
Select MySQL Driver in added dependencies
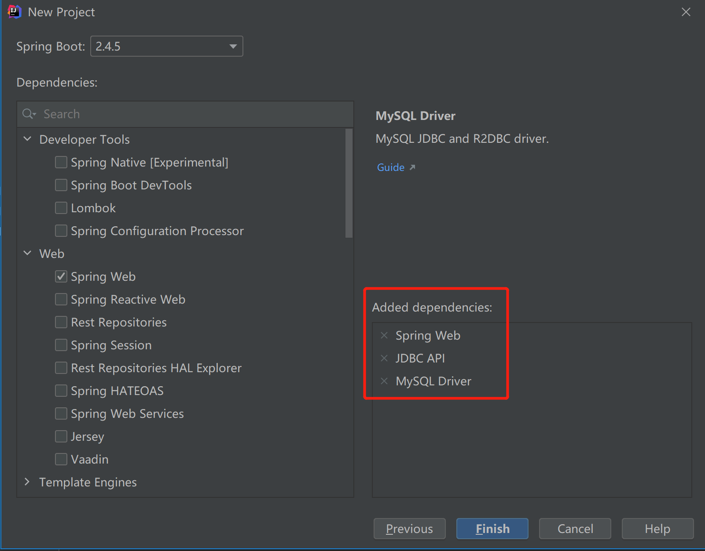(x=433, y=381)
